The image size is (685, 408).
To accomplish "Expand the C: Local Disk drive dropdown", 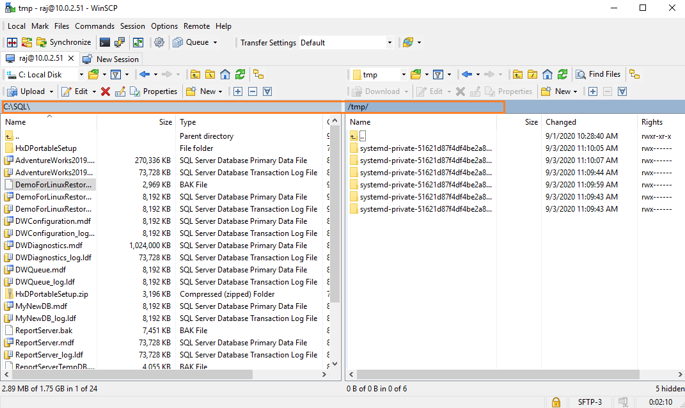I will tap(81, 75).
